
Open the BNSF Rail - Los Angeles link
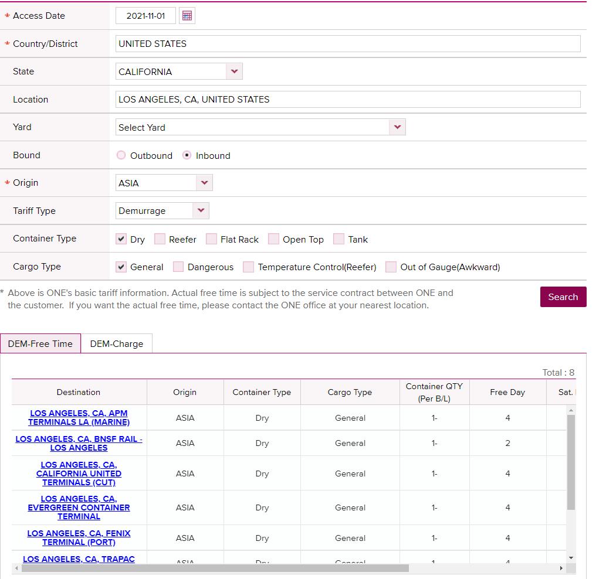79,443
